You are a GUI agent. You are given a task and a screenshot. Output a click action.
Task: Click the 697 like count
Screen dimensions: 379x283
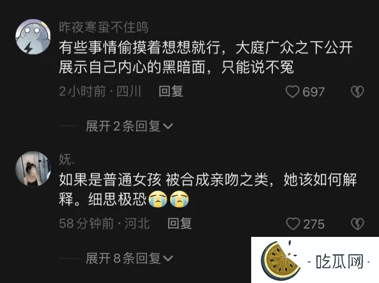tap(314, 92)
